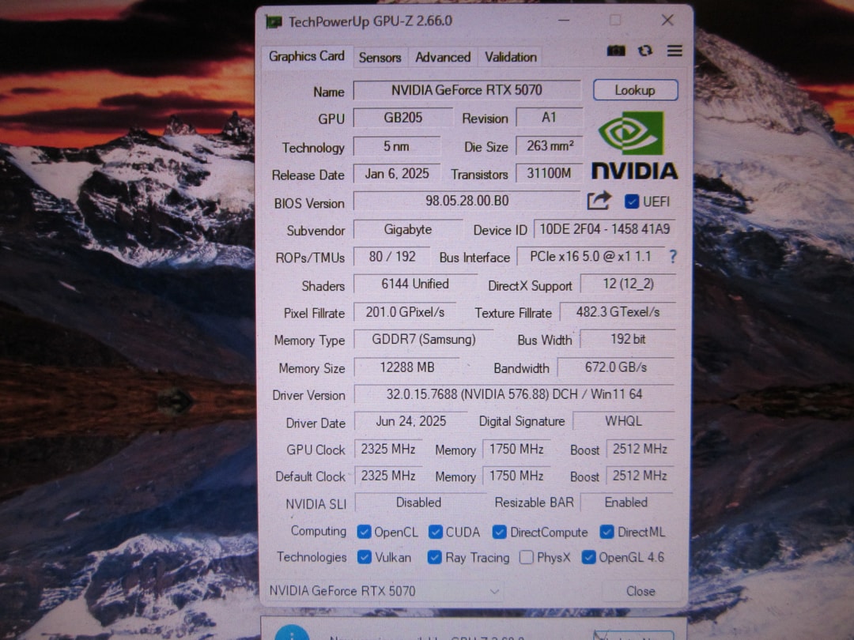Click the DirectX Support 12 (12_2) value
Image resolution: width=854 pixels, height=640 pixels.
[x=628, y=284]
